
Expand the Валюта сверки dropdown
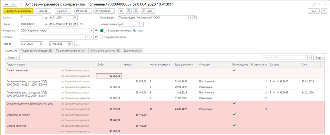[x=141, y=24]
